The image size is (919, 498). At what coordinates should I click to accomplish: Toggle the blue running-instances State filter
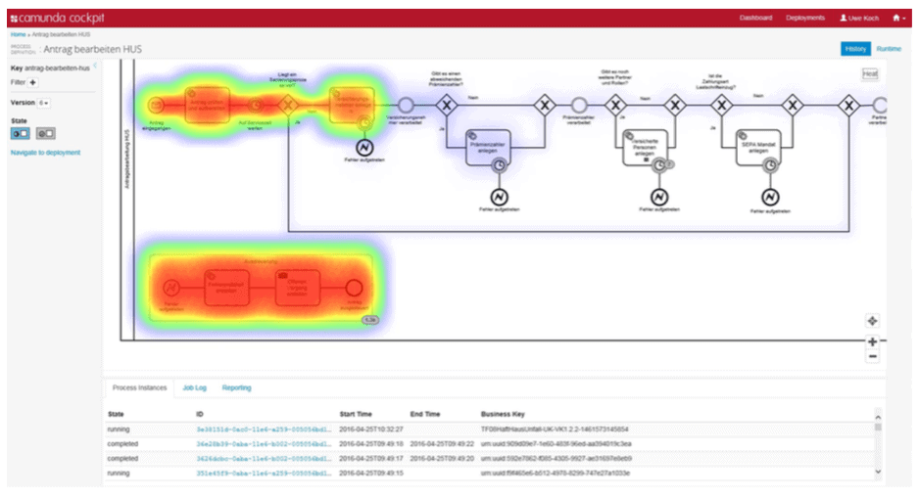point(20,133)
